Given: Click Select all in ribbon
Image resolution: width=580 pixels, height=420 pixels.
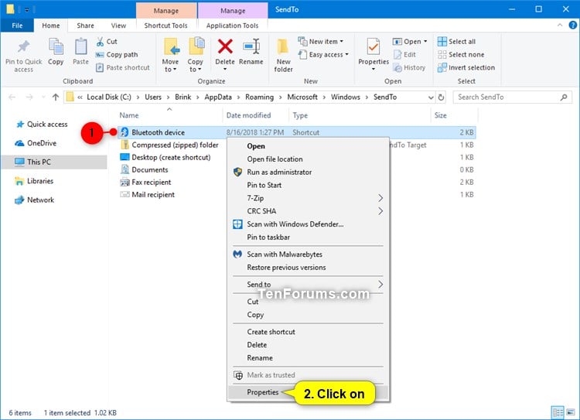Looking at the screenshot, I should point(456,42).
